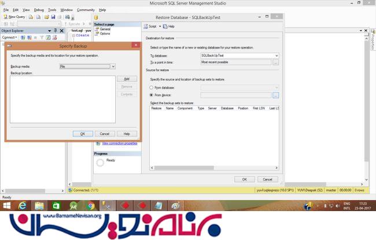The height and width of the screenshot is (240, 376).
Task: Click the Backup location list box
Action: pos(62,99)
